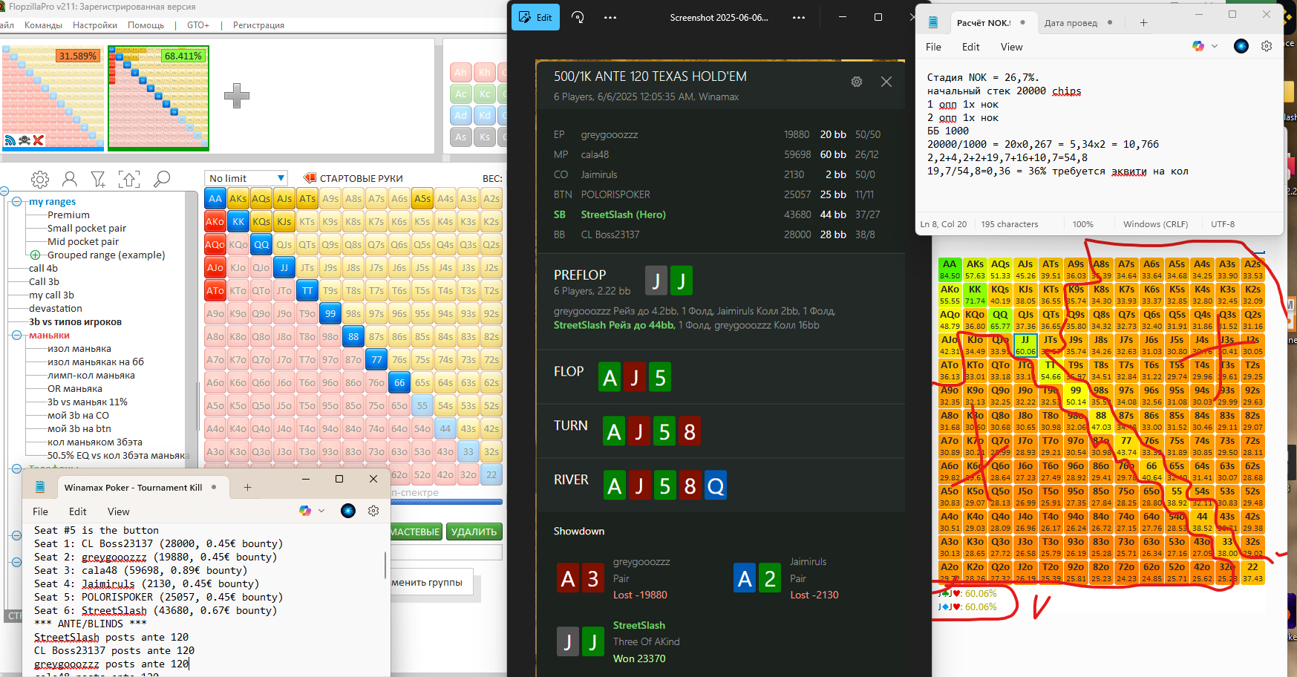Open the three-dot menu after Screenshot file name
This screenshot has height=677, width=1297.
[x=799, y=17]
